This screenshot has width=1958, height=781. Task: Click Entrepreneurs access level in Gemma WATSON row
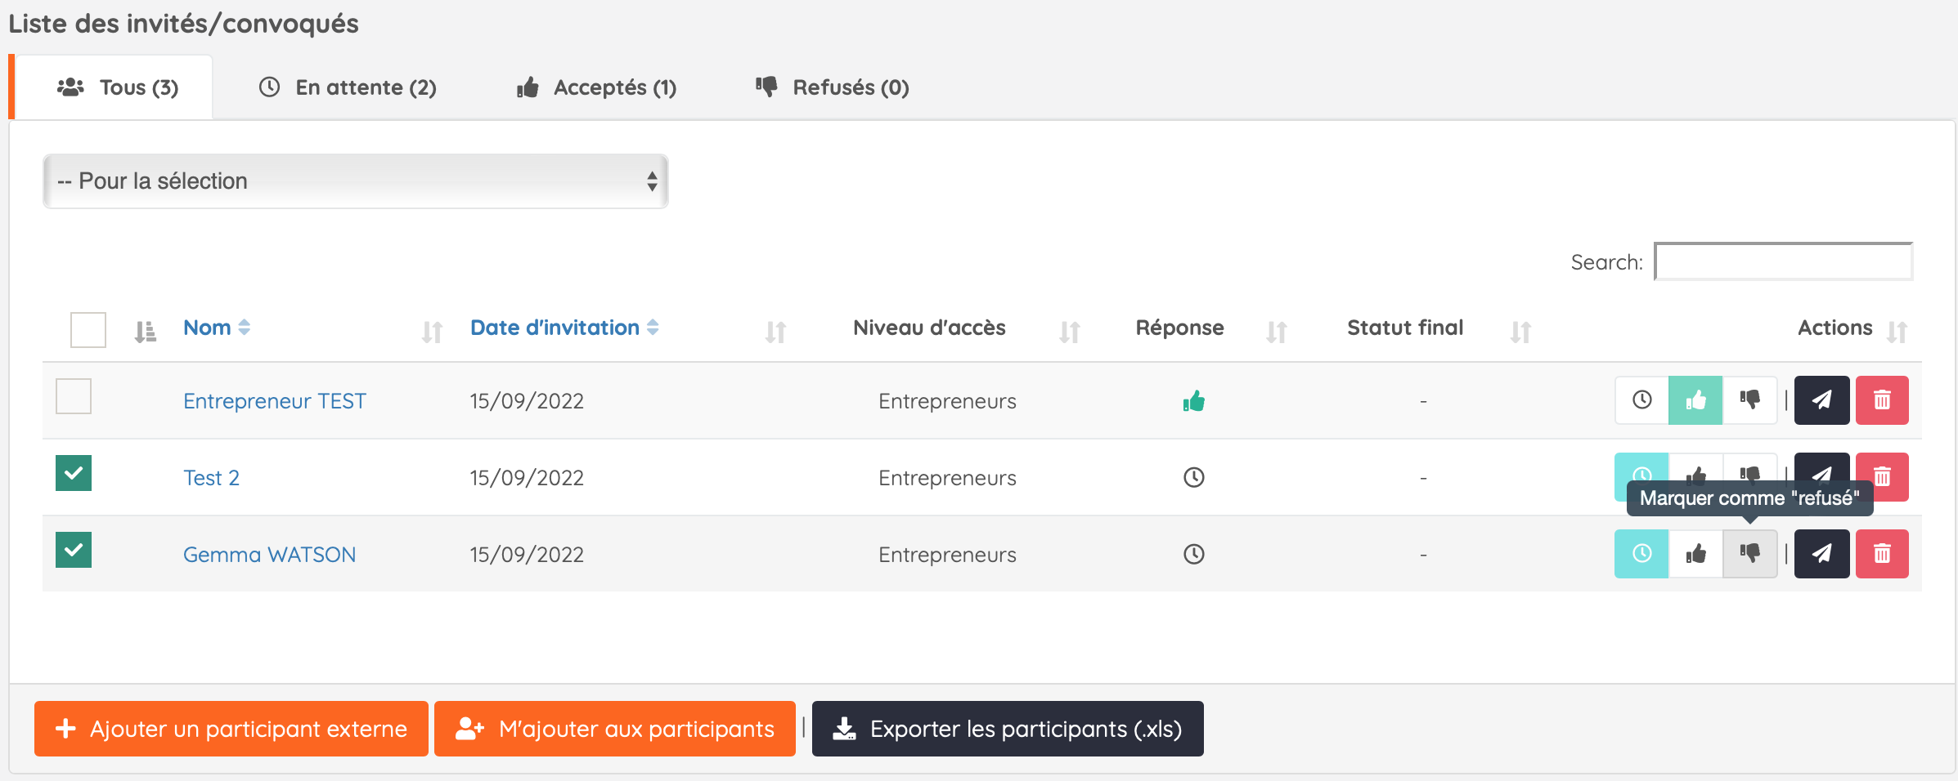(947, 555)
